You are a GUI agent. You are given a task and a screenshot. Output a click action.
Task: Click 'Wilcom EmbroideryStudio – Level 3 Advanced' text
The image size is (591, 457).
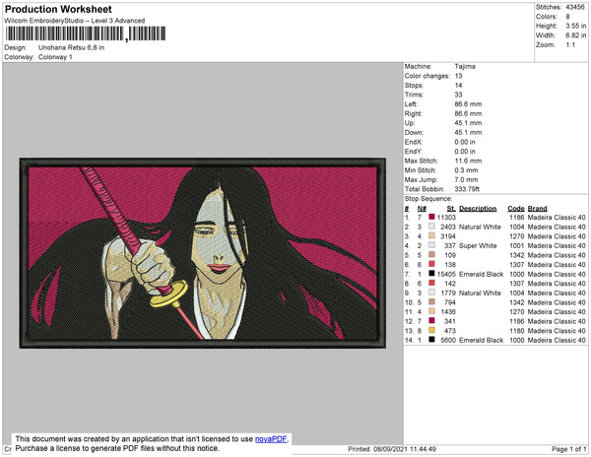pyautogui.click(x=75, y=21)
